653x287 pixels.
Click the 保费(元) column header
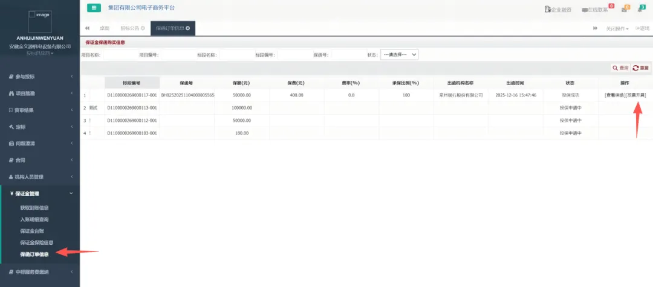click(x=296, y=83)
